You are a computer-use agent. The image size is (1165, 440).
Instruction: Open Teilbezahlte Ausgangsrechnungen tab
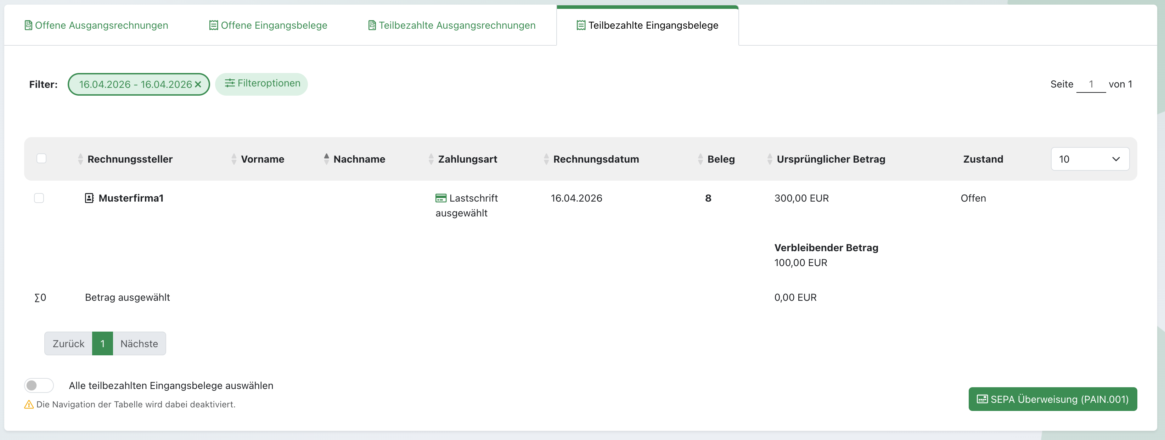point(452,25)
